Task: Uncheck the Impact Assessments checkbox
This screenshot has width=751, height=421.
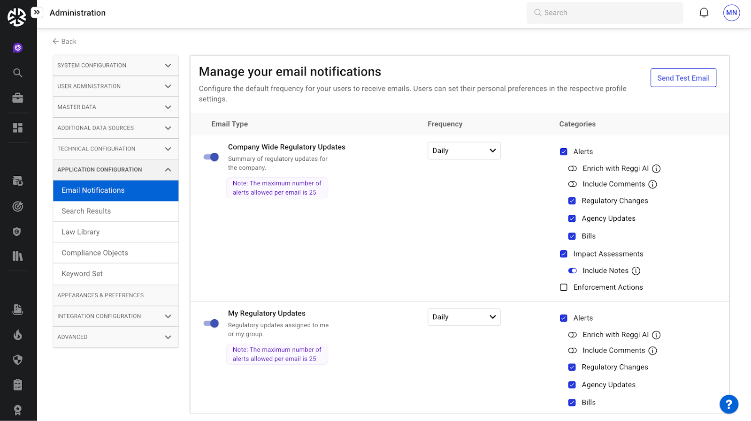Action: click(x=564, y=254)
